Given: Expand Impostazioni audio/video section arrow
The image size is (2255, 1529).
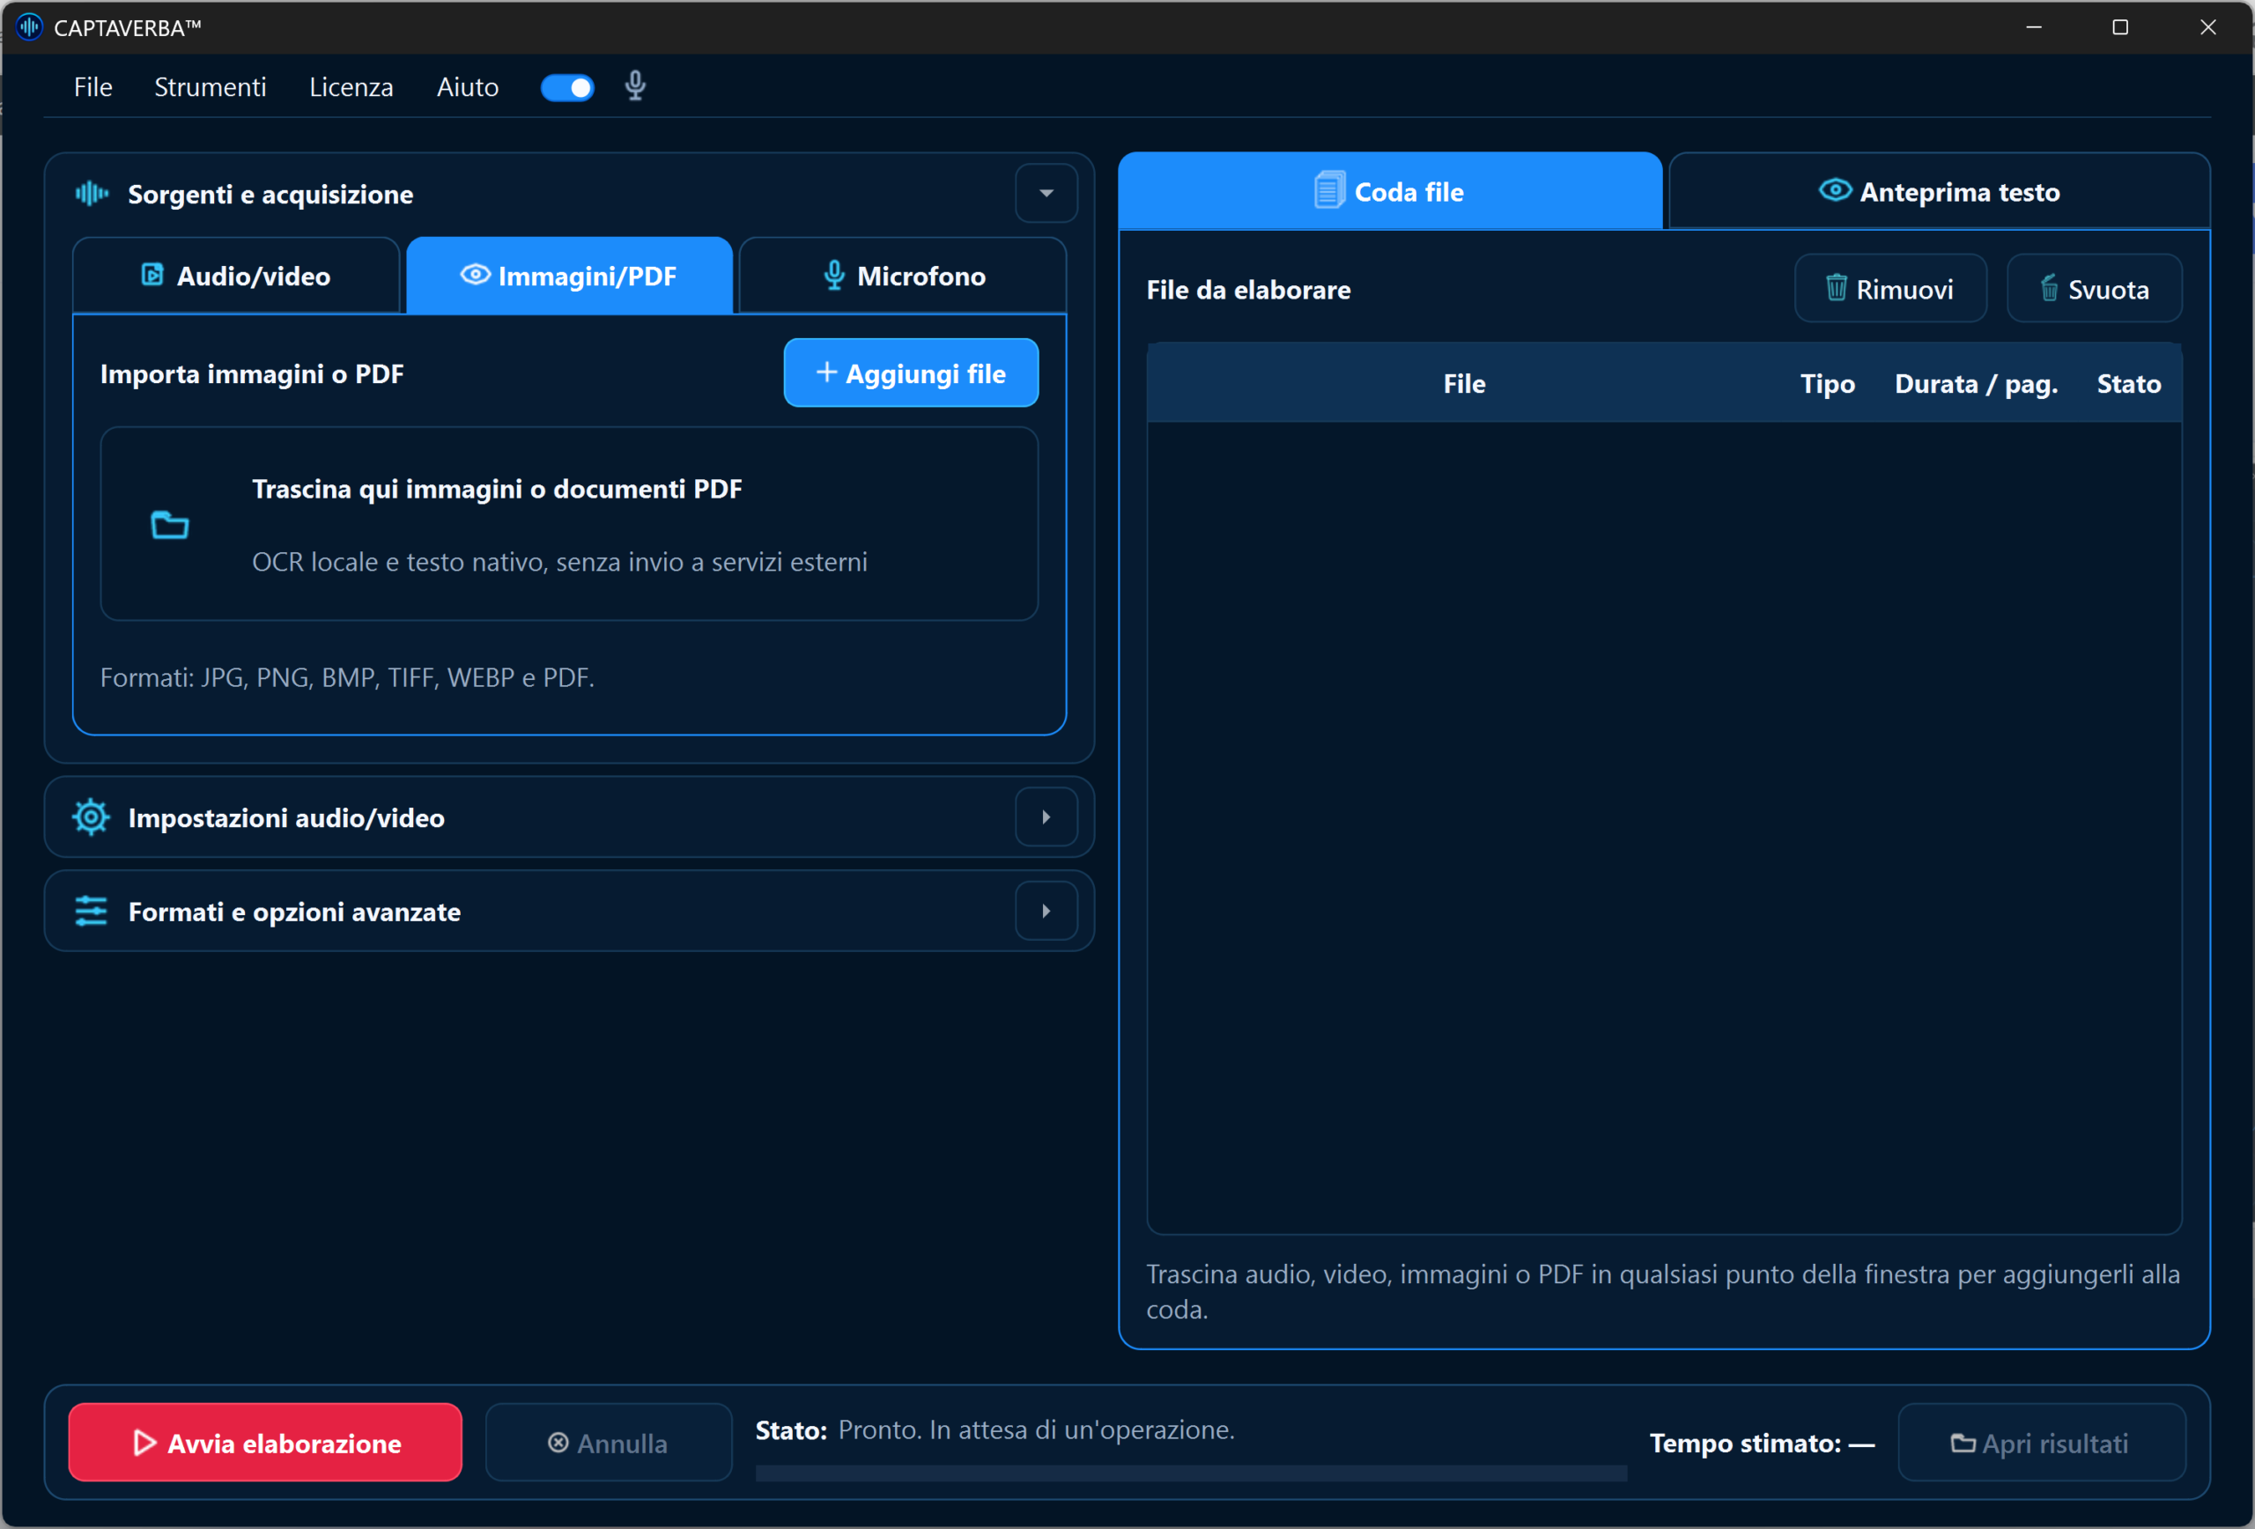Looking at the screenshot, I should (1046, 816).
